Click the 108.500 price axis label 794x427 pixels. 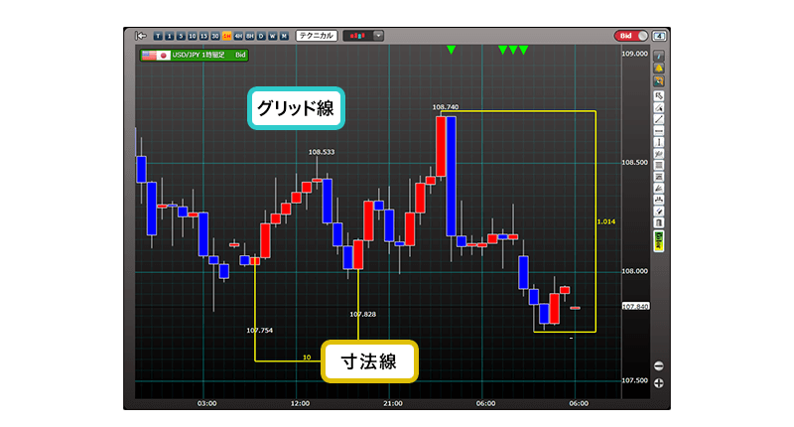click(635, 163)
